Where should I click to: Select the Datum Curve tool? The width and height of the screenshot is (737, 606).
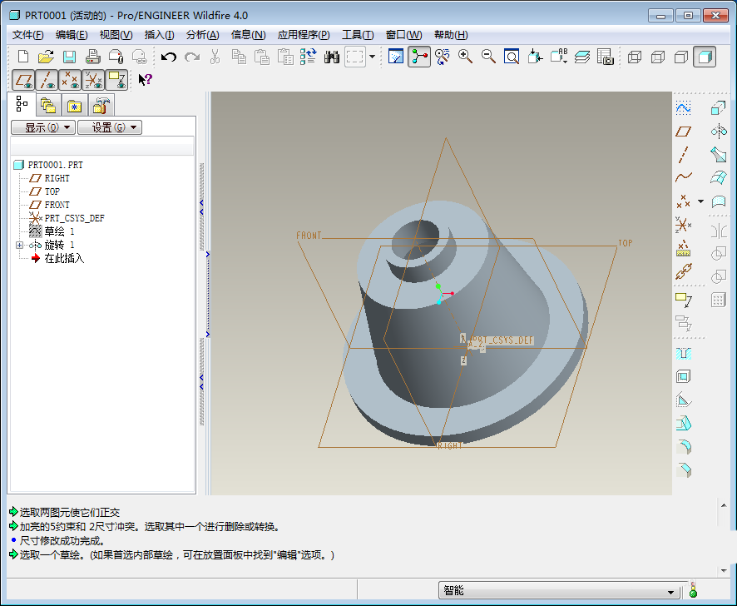684,177
